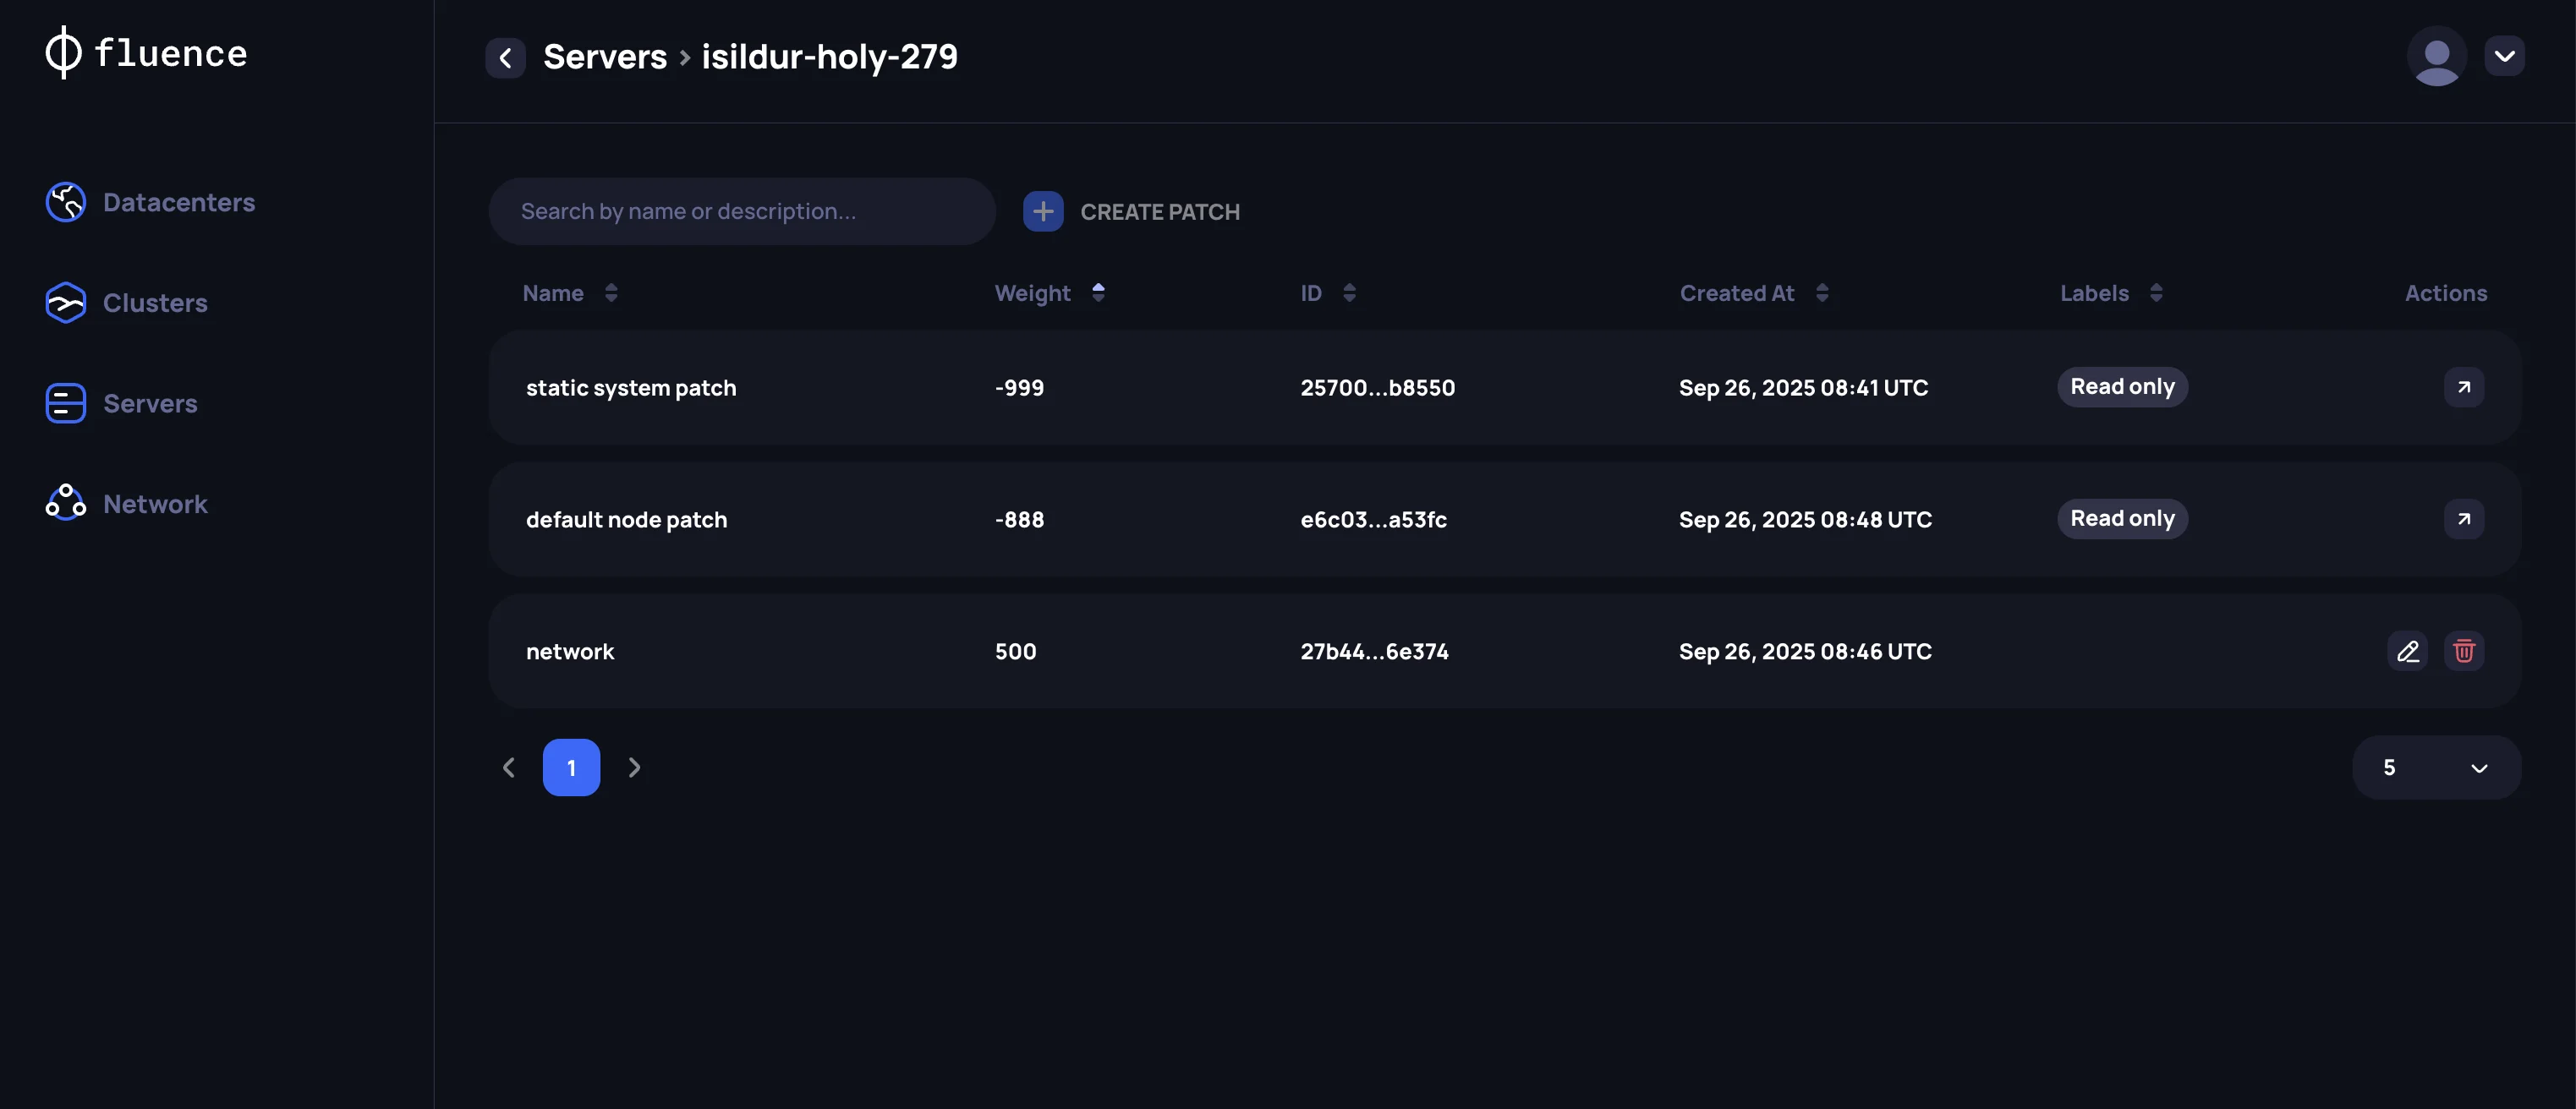The image size is (2576, 1109).
Task: Open the Clusters section
Action: (154, 303)
